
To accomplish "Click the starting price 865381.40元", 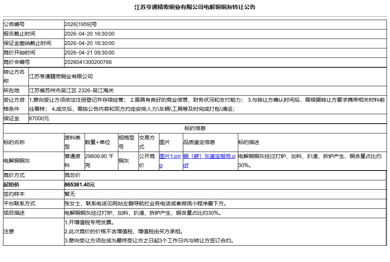I will pos(80,184).
